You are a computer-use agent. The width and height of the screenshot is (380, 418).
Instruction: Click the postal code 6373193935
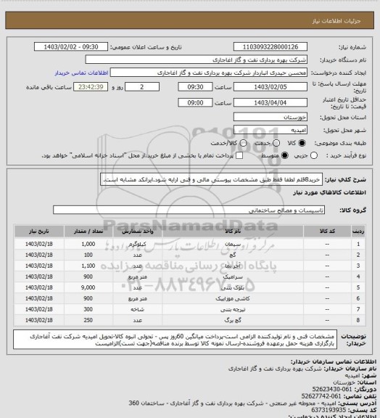(x=329, y=410)
